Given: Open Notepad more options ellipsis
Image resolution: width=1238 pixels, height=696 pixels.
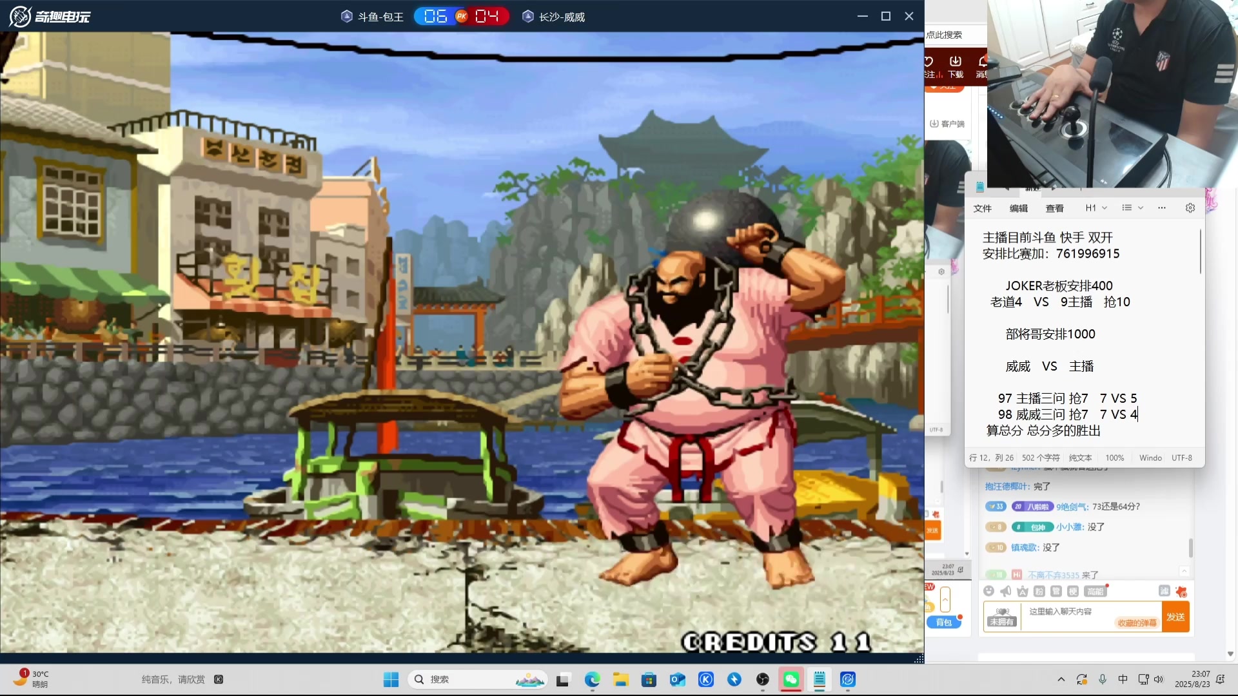Looking at the screenshot, I should click(1162, 208).
